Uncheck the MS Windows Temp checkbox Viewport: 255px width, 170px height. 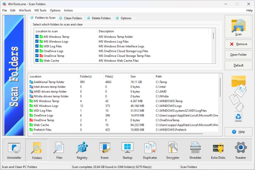click(x=37, y=37)
